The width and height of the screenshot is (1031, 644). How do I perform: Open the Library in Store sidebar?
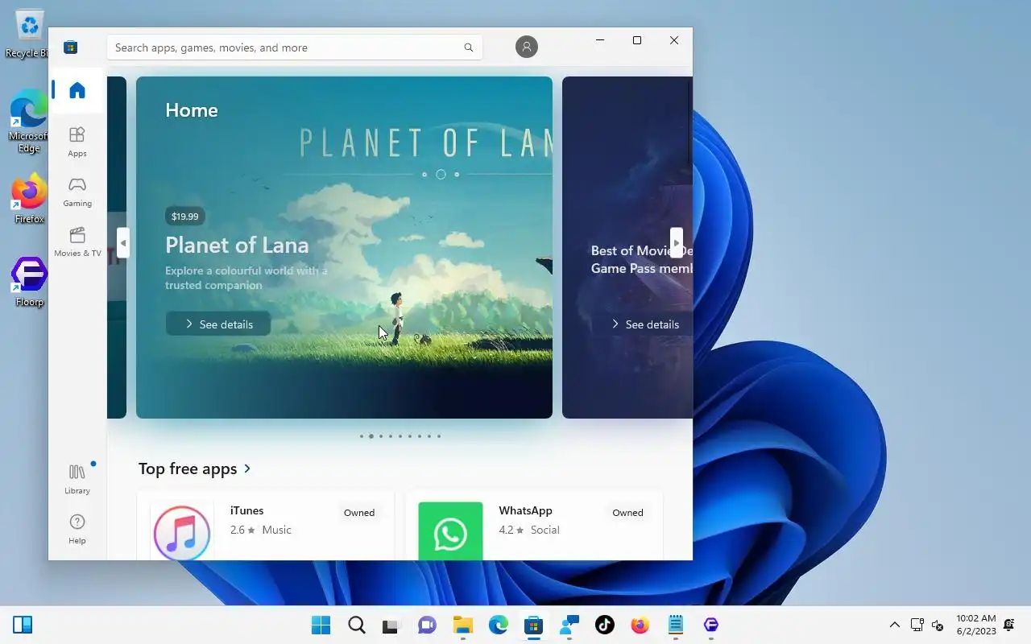click(x=77, y=479)
